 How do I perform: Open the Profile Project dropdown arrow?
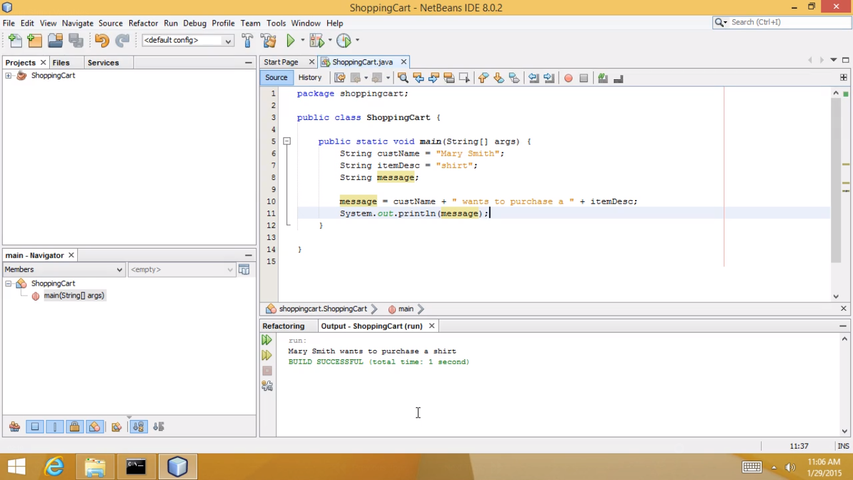click(357, 41)
